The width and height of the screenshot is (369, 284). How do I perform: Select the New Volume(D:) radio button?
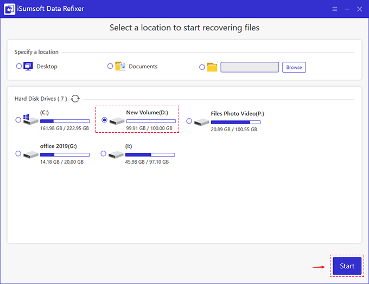pos(104,120)
